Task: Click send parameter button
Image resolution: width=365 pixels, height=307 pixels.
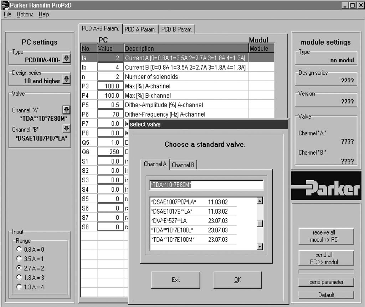Action: tap(326, 282)
